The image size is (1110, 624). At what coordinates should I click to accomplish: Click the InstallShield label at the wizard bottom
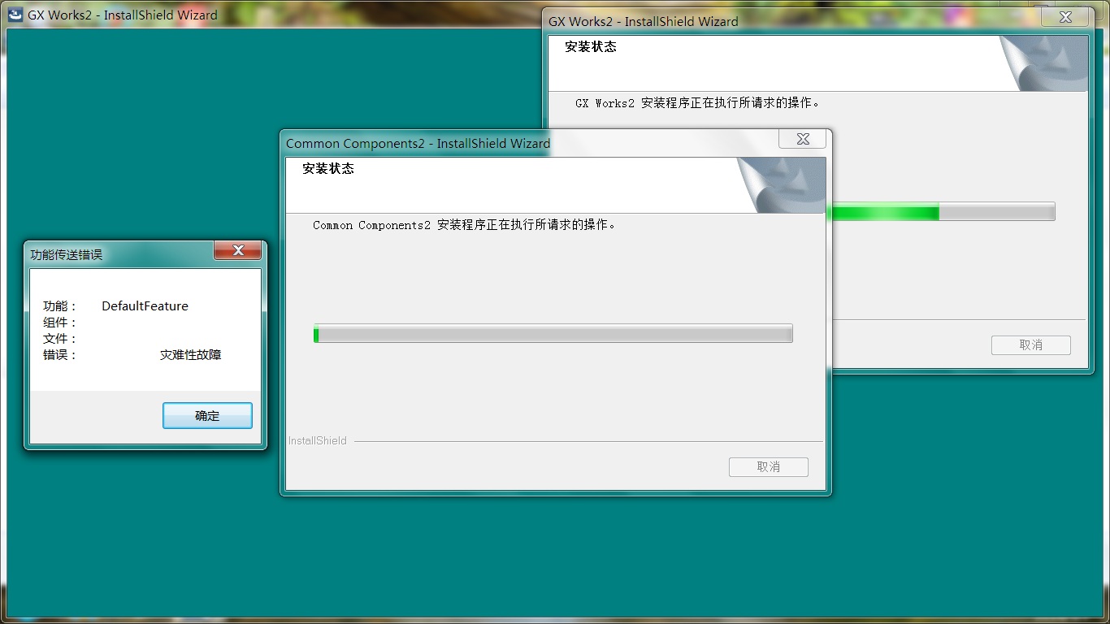[318, 441]
